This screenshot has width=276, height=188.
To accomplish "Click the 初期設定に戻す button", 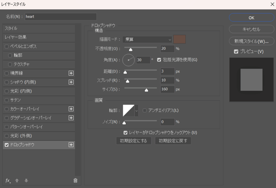I will coord(173,141).
